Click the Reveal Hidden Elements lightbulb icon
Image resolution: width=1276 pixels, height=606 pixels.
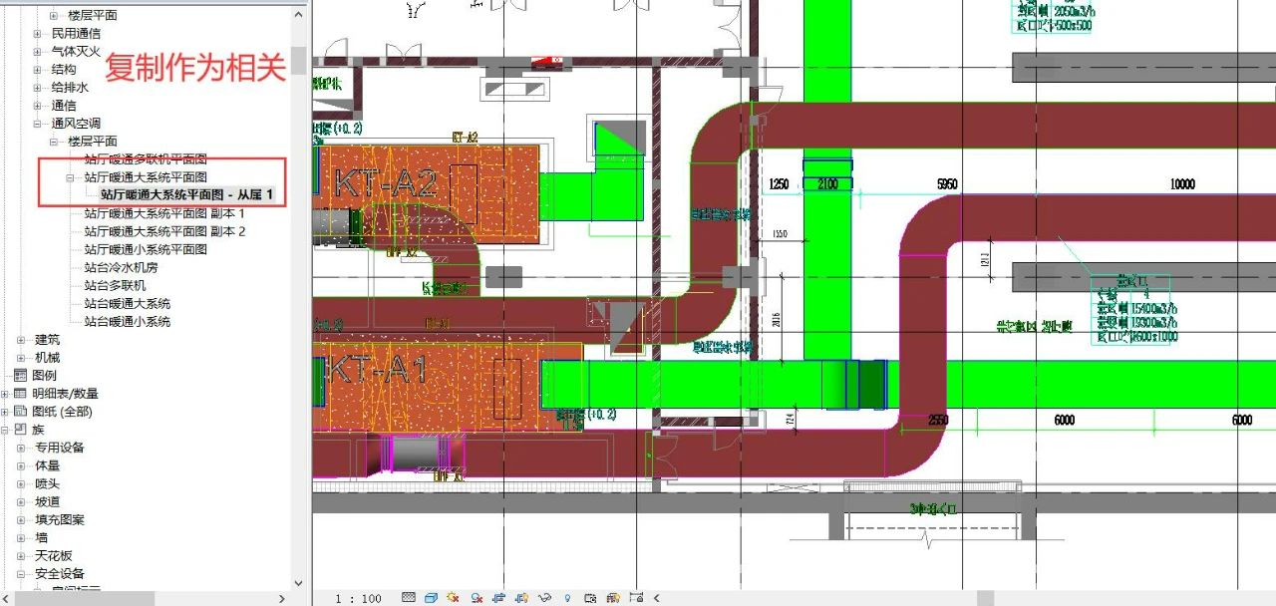(566, 598)
